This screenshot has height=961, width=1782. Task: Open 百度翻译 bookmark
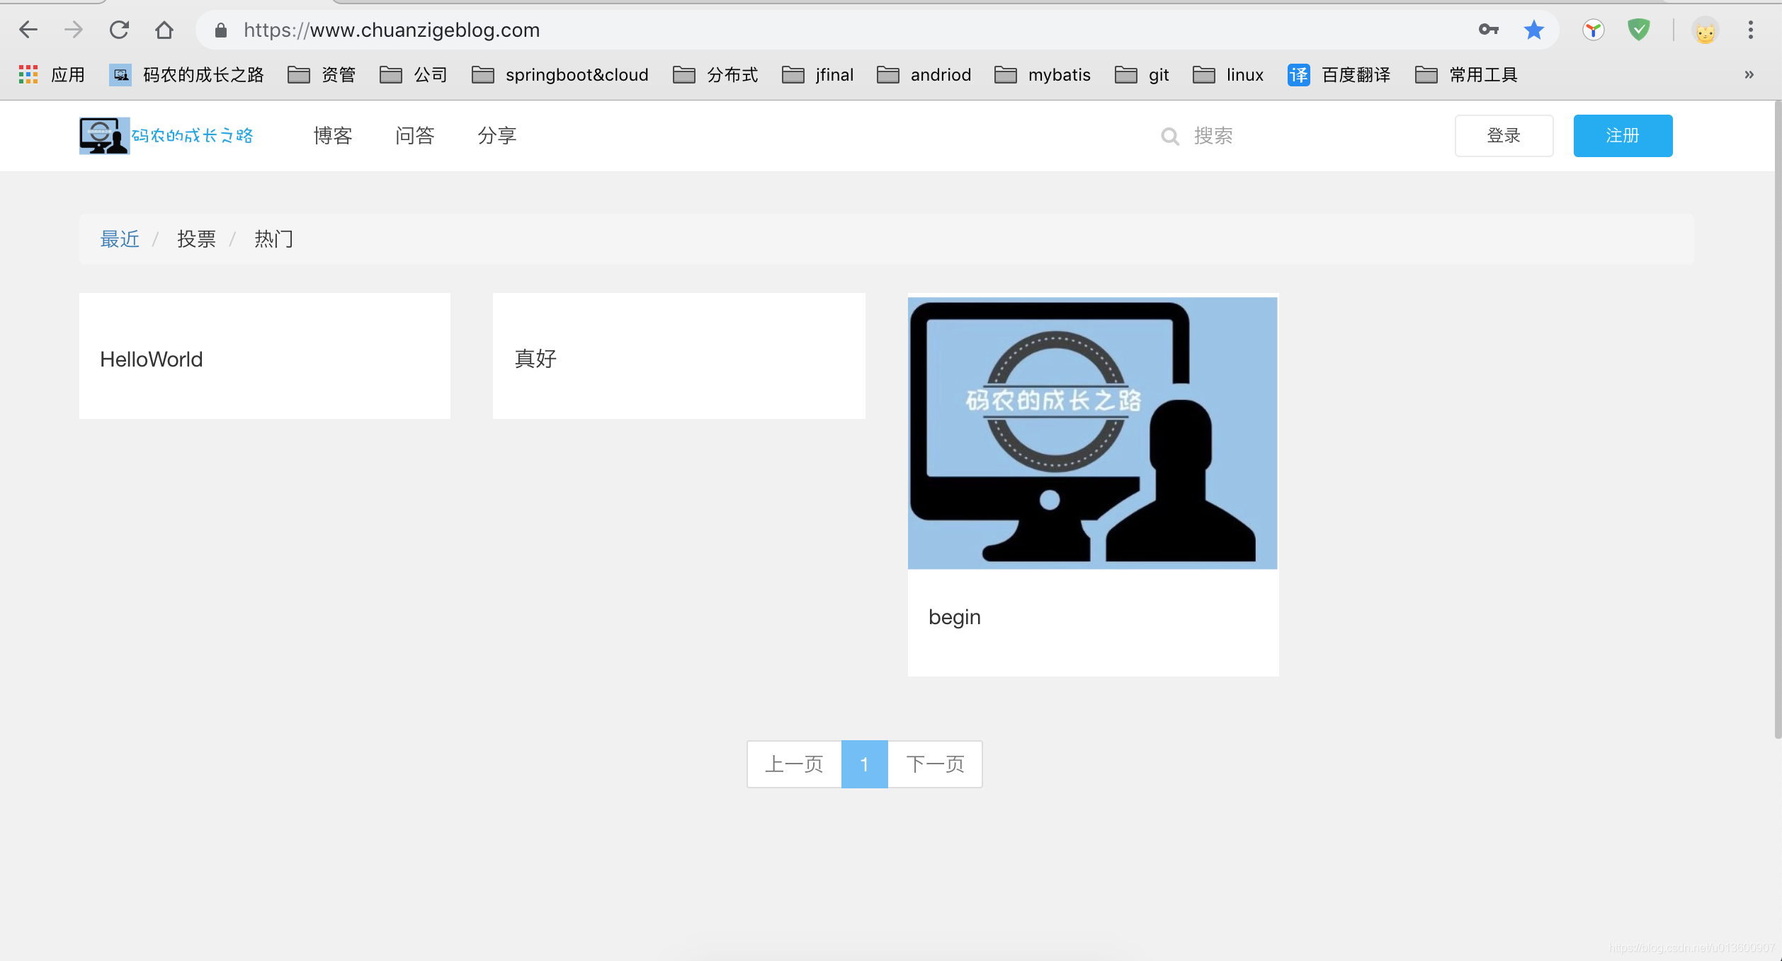(x=1339, y=74)
